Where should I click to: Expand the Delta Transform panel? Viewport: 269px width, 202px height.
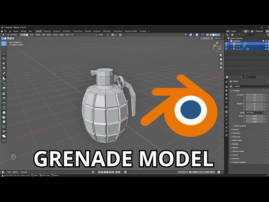pos(240,126)
